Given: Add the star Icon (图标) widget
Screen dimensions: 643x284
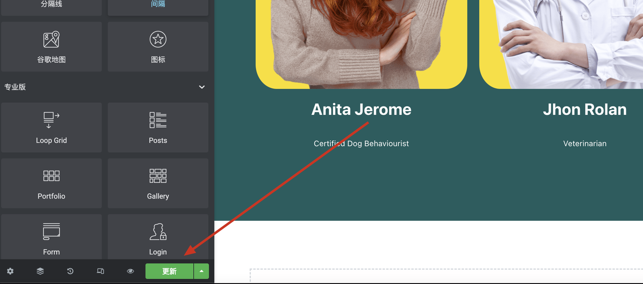Looking at the screenshot, I should tap(158, 47).
